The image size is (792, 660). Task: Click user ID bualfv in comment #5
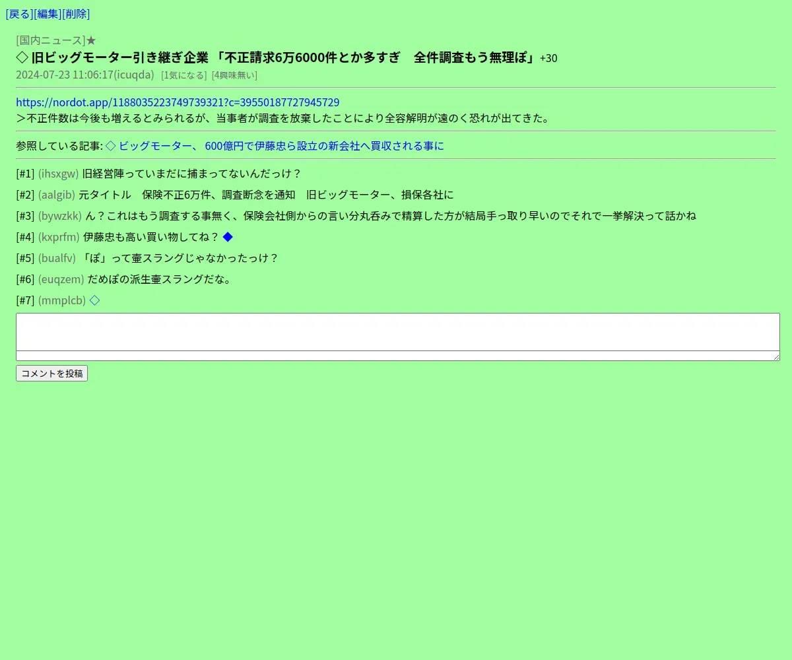[x=57, y=258]
